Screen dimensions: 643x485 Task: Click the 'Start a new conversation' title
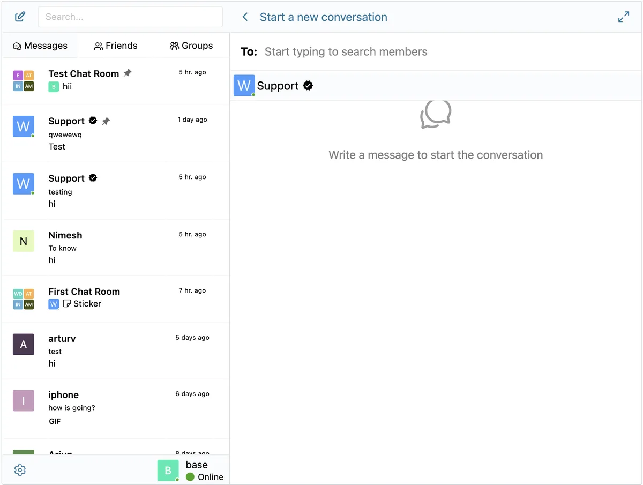click(x=324, y=17)
